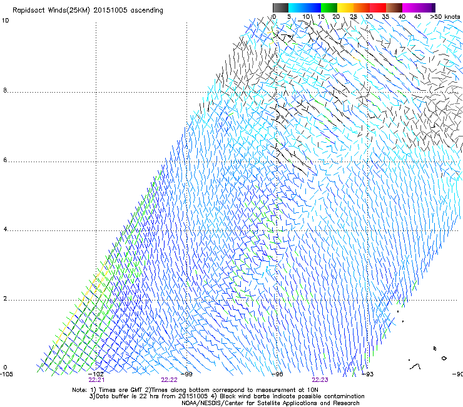Click the small island outline near bottom right
This screenshot has width=463, height=407.
pyautogui.click(x=444, y=358)
